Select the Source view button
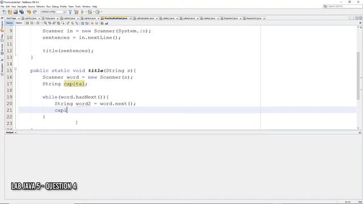This screenshot has width=363, height=204. pos(10,23)
